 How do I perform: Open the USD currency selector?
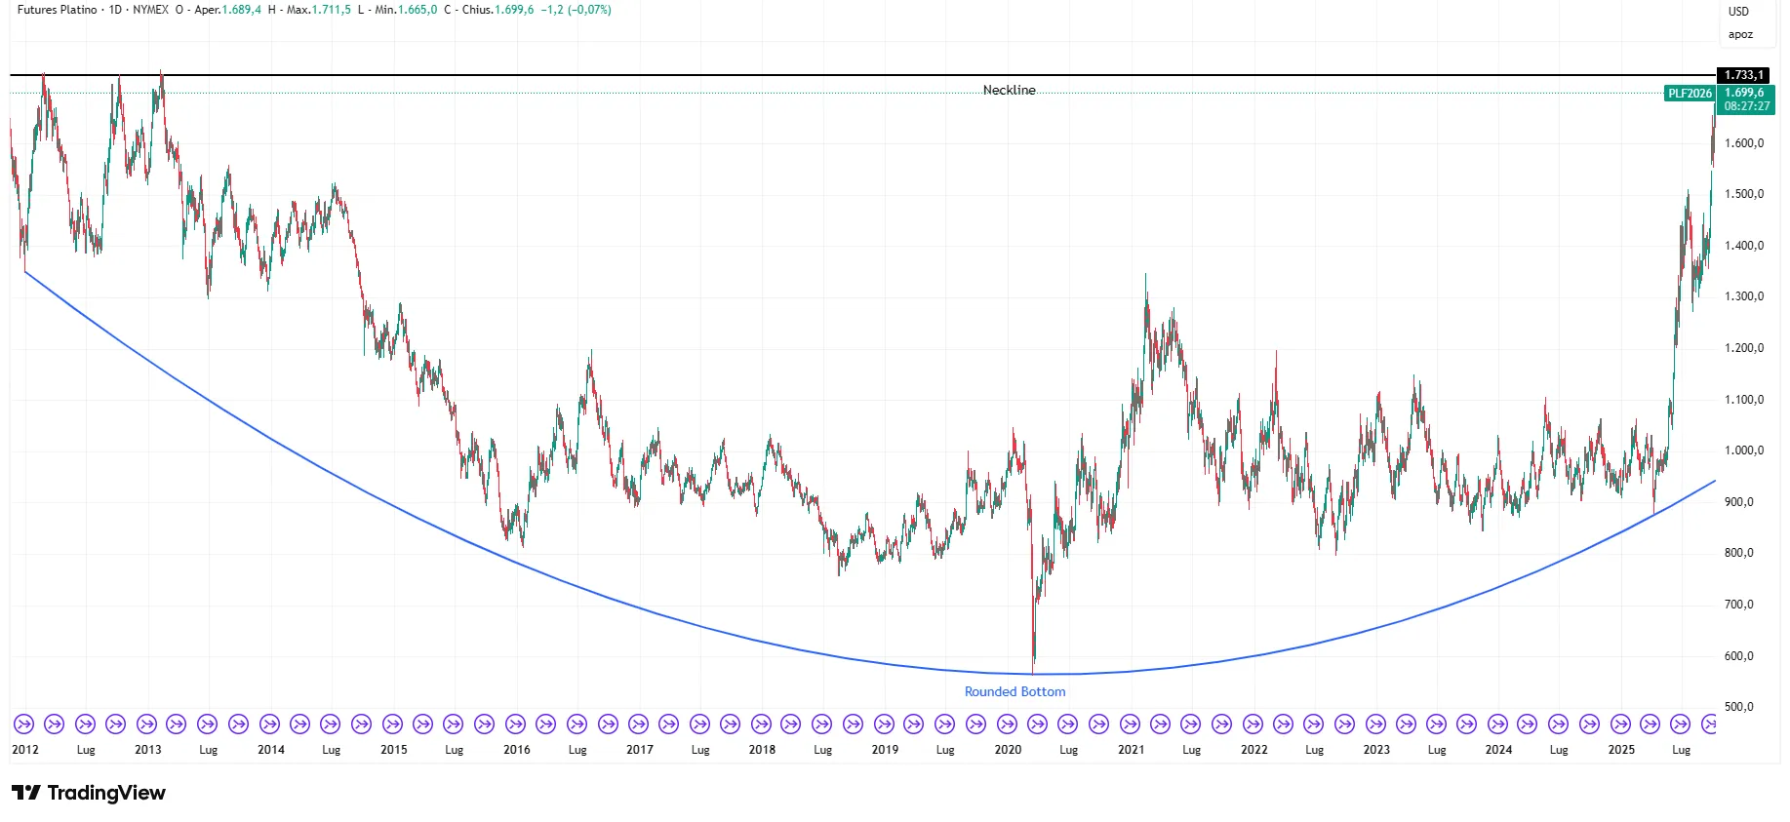pyautogui.click(x=1738, y=12)
